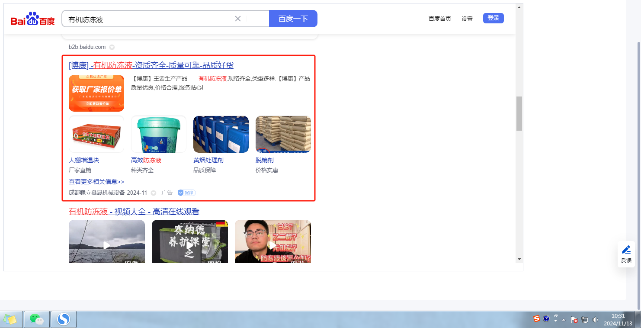Expand the b2b.baidu.com source dropdown arrow
Viewport: 641px width, 328px height.
pyautogui.click(x=112, y=47)
